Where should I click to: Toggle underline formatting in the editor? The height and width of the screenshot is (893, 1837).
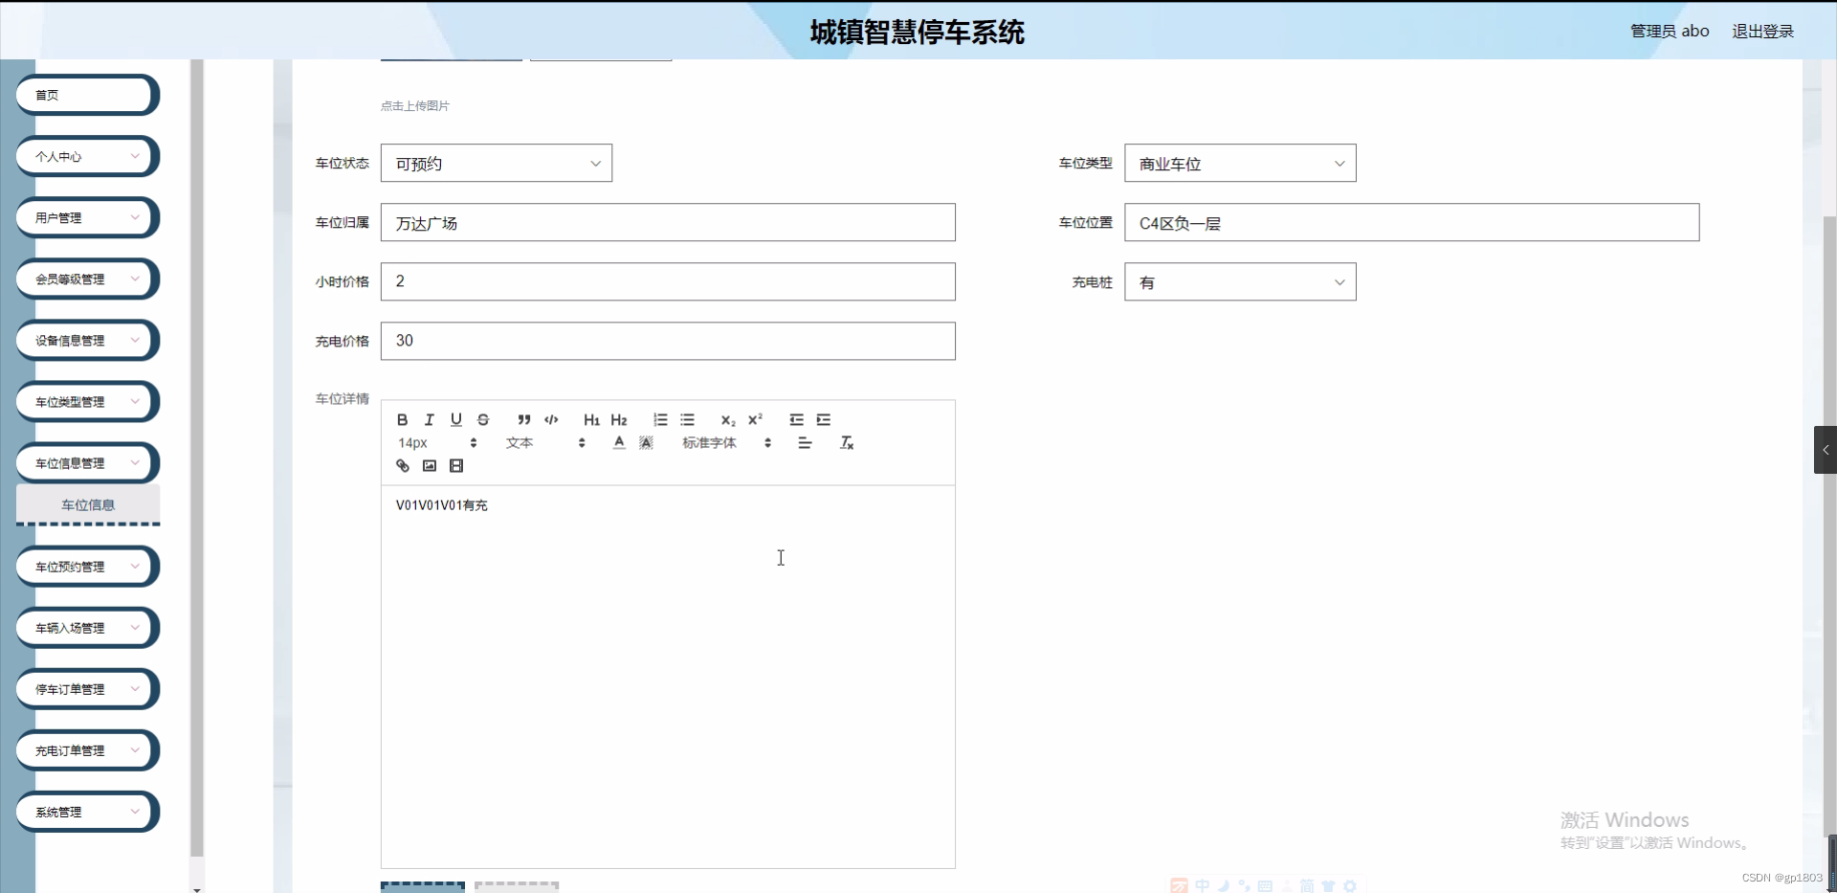[x=456, y=419]
